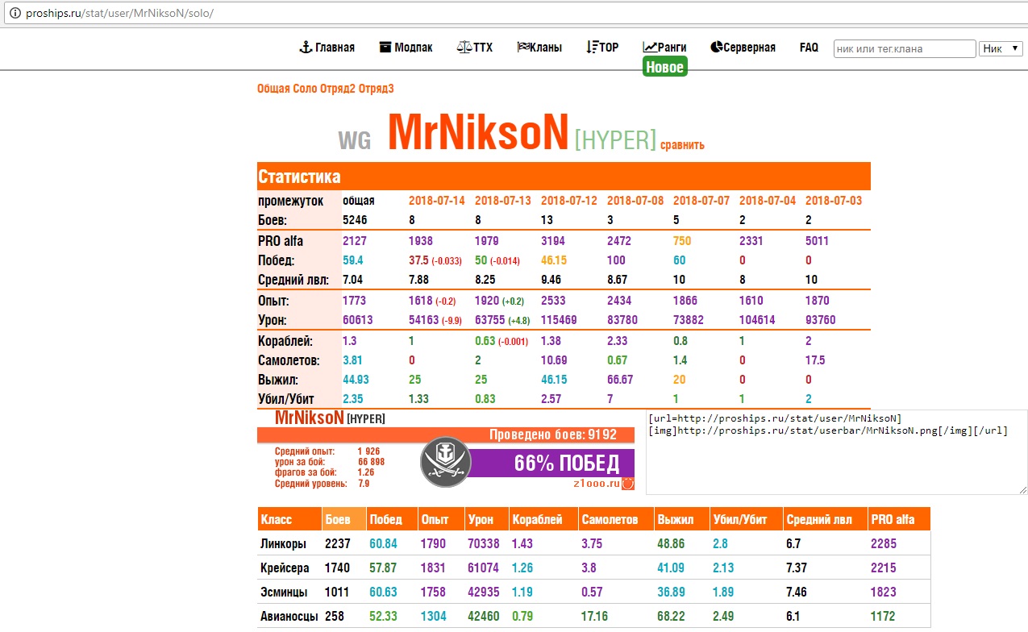Sort class table by Опыт header
Screen dimensions: 1028x632
[x=439, y=519]
